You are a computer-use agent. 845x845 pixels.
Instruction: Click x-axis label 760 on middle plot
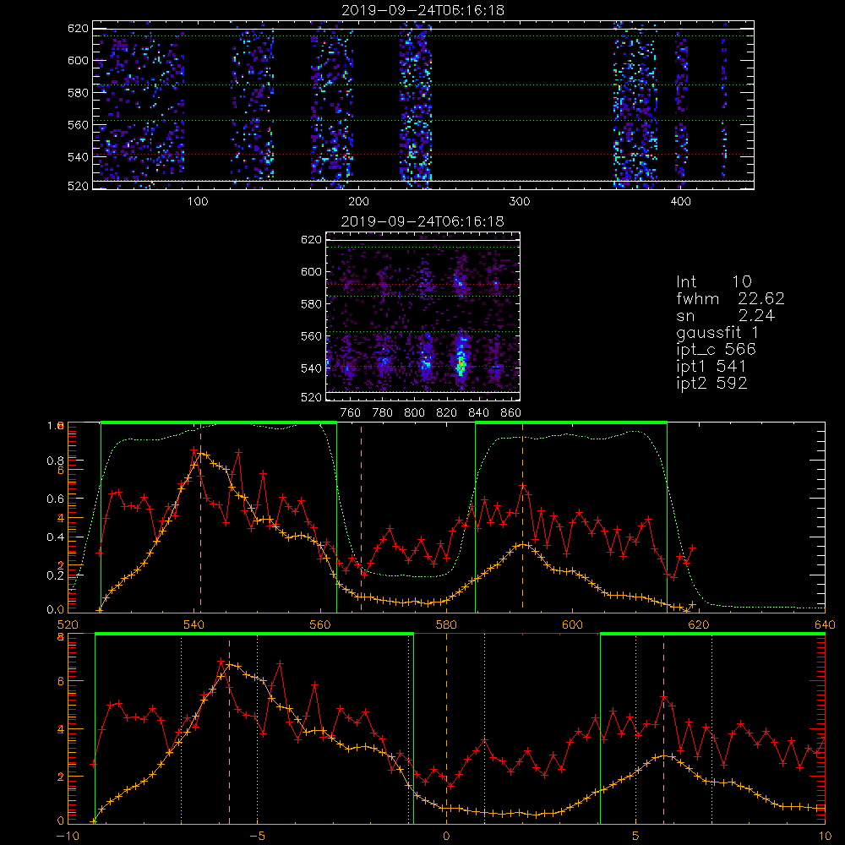pos(351,413)
